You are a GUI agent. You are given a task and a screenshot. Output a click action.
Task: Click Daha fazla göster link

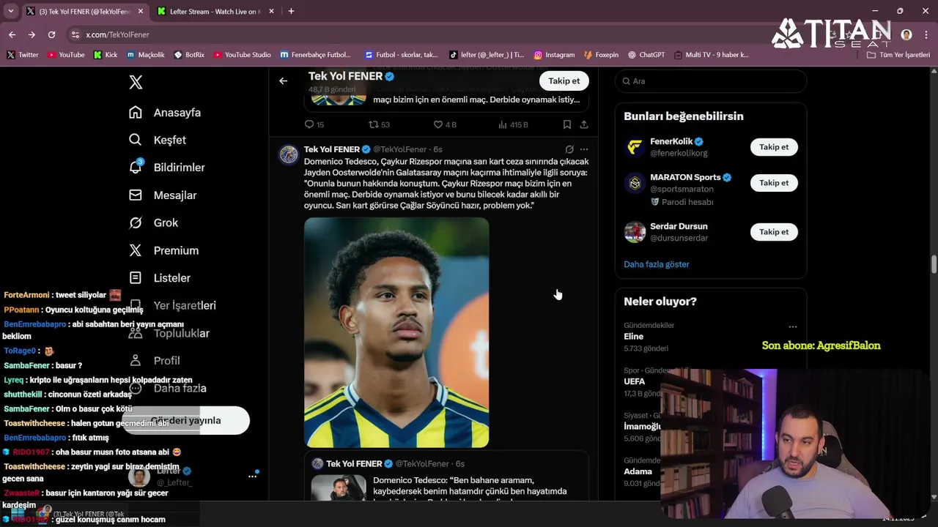point(657,264)
